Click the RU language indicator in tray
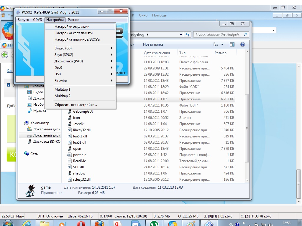Image resolution: width=302 pixels, height=226 pixels. [231, 224]
